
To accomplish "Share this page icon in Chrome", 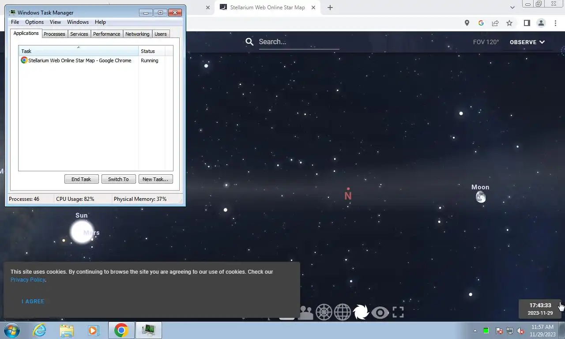I will [495, 23].
